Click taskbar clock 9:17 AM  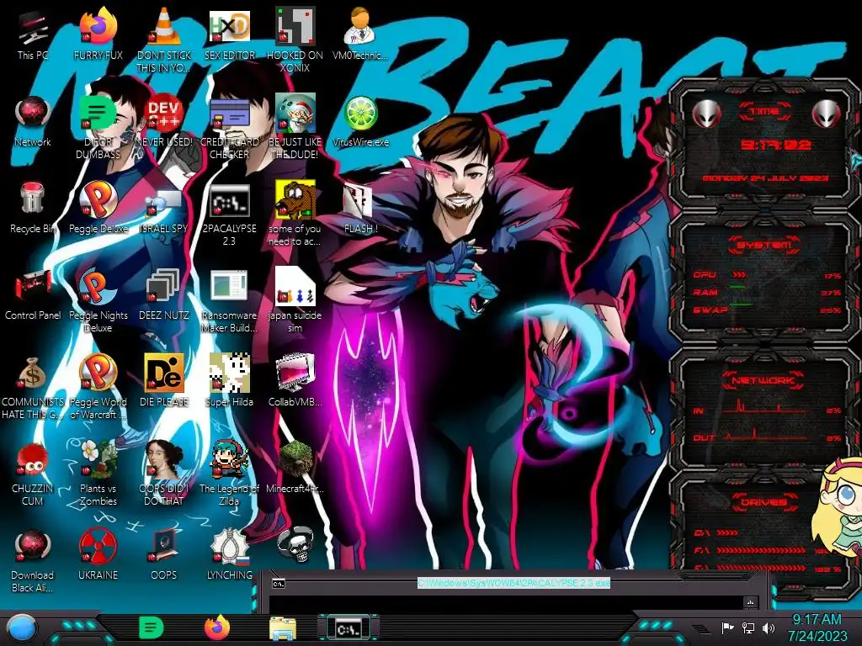pyautogui.click(x=817, y=627)
